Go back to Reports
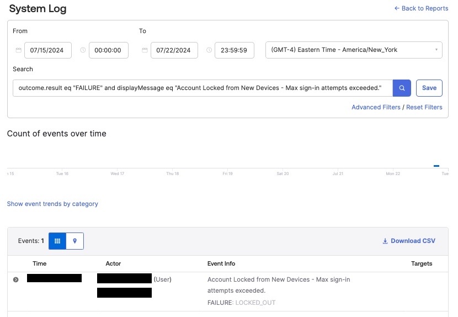The width and height of the screenshot is (458, 317). point(420,8)
